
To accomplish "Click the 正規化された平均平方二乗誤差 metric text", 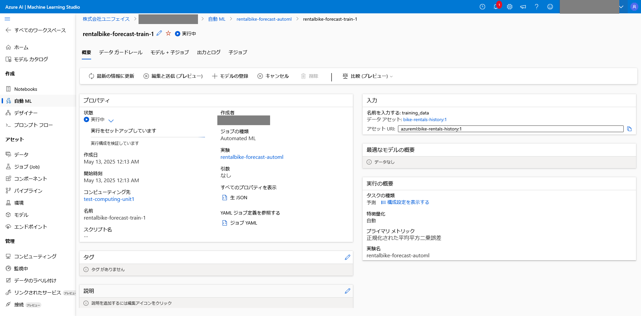I will tap(404, 238).
